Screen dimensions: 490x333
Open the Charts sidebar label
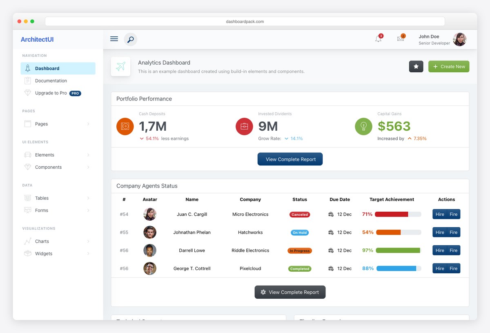coord(42,241)
